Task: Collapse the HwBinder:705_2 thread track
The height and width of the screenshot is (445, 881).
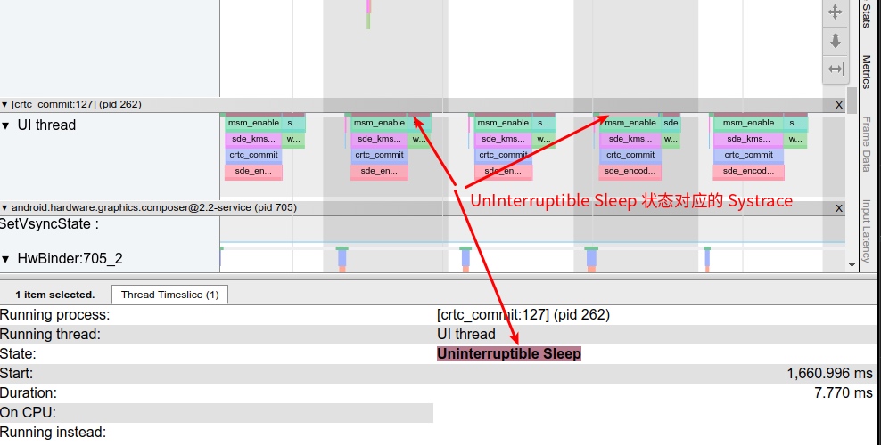Action: tap(6, 260)
